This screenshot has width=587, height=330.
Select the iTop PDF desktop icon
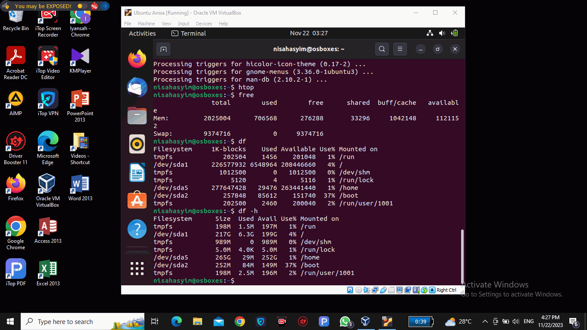16,272
